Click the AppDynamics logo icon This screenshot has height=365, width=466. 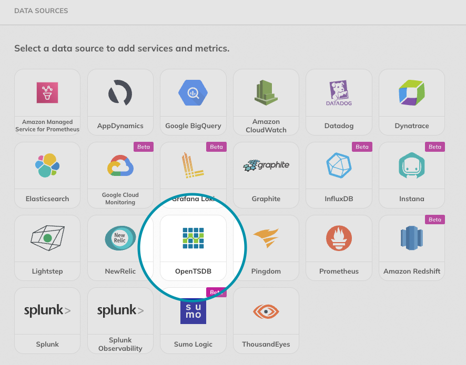coord(120,93)
